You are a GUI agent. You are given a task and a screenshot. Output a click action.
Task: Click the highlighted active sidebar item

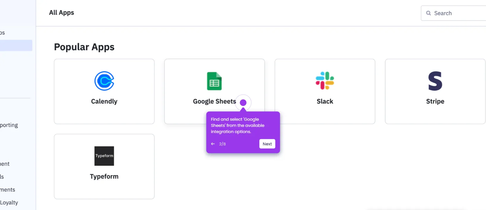(16, 46)
